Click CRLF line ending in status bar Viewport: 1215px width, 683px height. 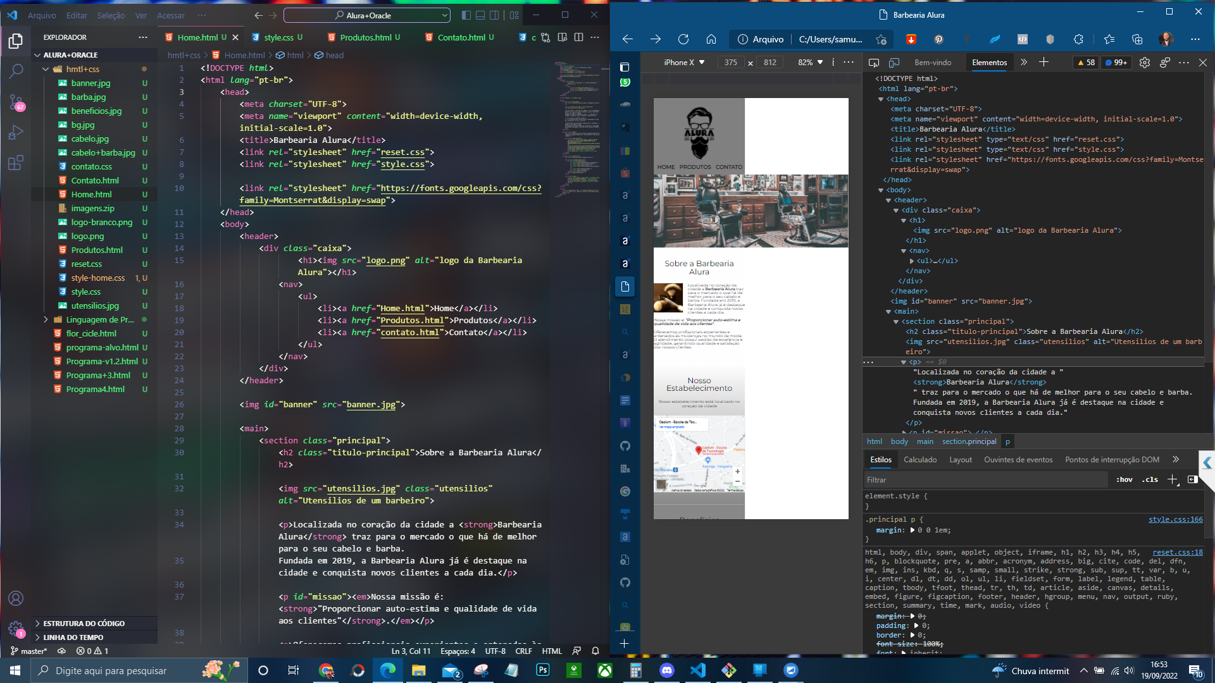point(523,651)
